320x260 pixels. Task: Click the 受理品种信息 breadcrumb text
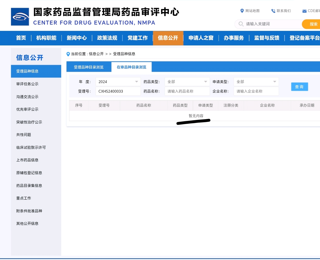click(124, 54)
